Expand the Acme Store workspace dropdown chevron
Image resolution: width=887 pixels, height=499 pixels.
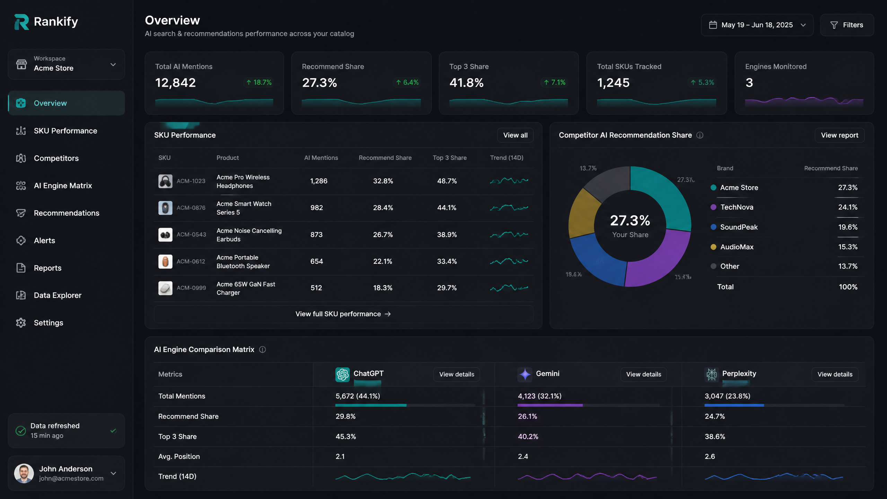point(113,64)
